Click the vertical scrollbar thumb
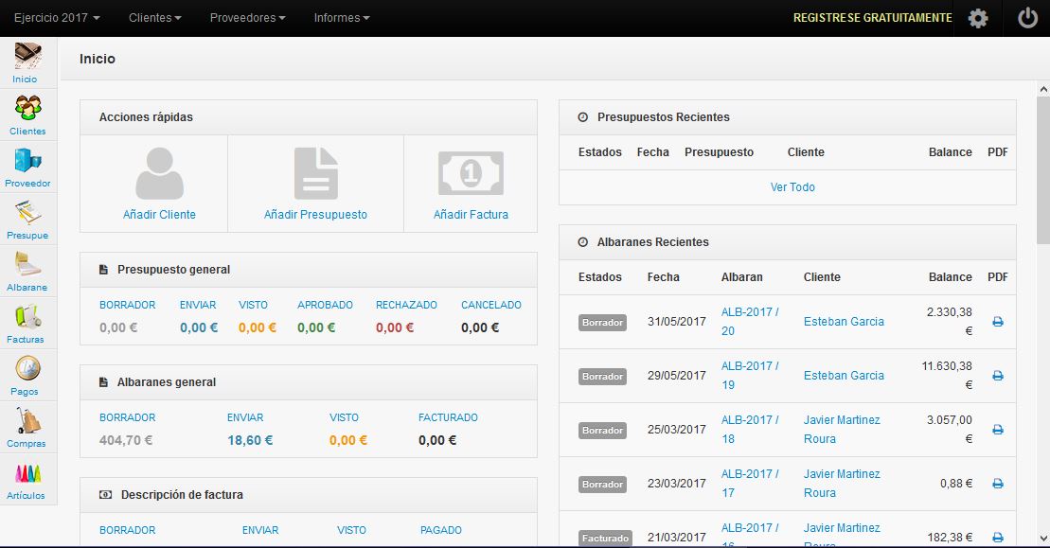The width and height of the screenshot is (1050, 548). (x=1043, y=170)
